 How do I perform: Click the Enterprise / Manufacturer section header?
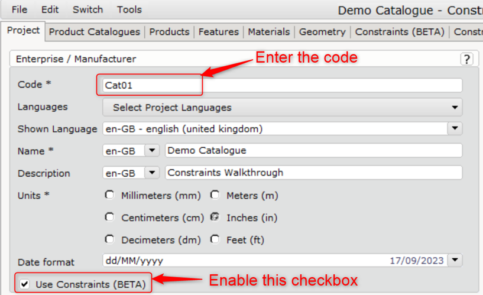coord(244,59)
